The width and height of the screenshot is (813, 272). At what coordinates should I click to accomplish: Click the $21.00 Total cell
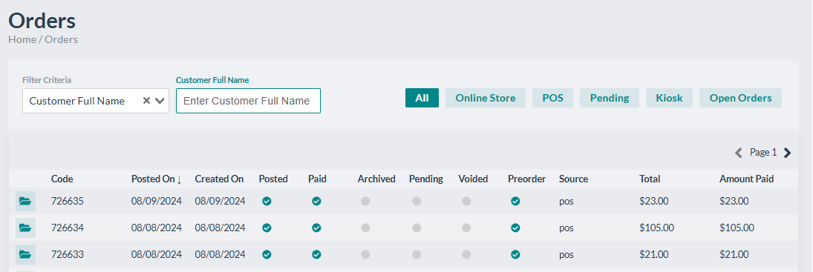[654, 254]
